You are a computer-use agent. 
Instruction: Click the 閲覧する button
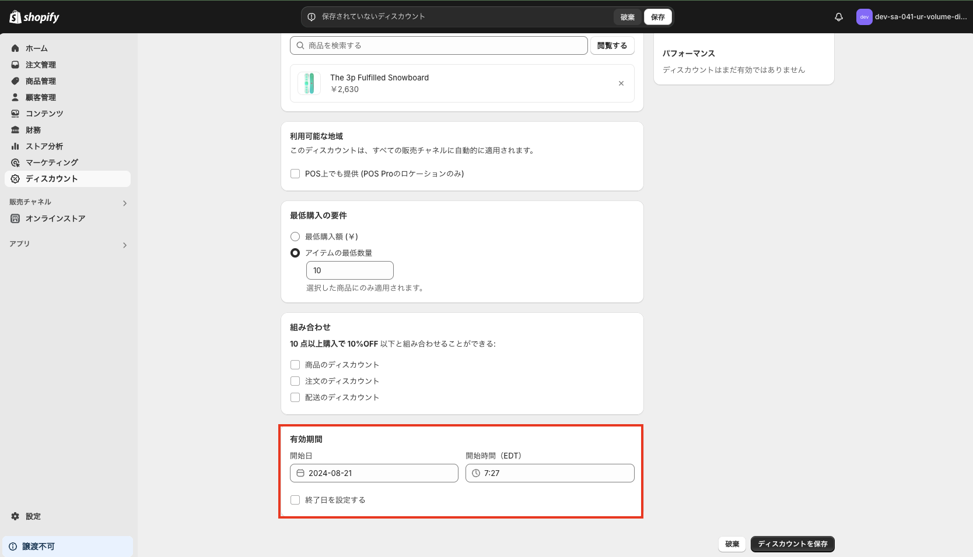point(612,45)
